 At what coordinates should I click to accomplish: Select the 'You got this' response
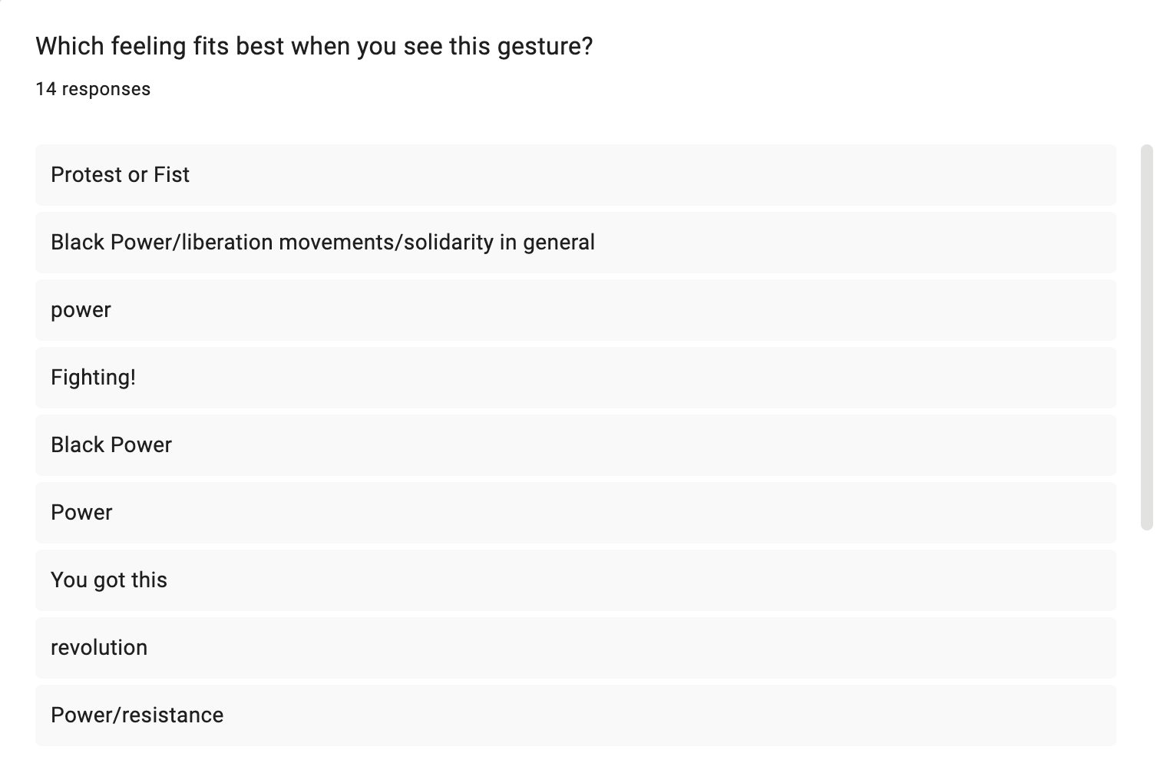click(x=576, y=580)
